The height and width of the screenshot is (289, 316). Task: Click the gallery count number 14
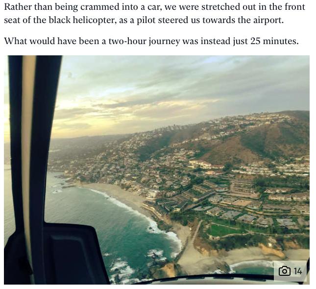coord(298,271)
